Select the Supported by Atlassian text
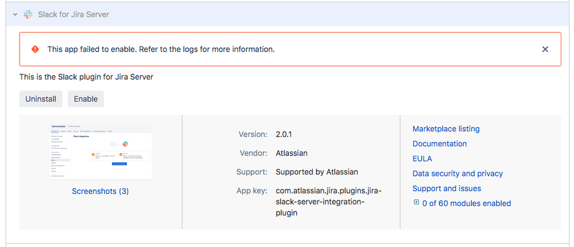The image size is (574, 247). point(317,172)
